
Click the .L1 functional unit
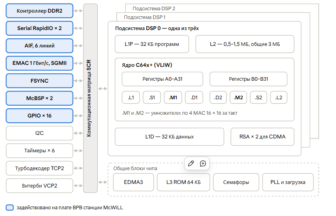click(x=131, y=98)
